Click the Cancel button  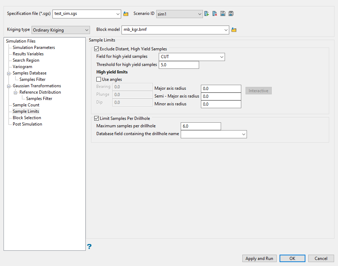[x=321, y=259]
